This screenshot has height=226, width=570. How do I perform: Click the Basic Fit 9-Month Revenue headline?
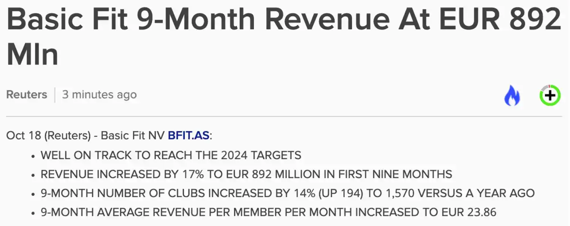pos(283,37)
